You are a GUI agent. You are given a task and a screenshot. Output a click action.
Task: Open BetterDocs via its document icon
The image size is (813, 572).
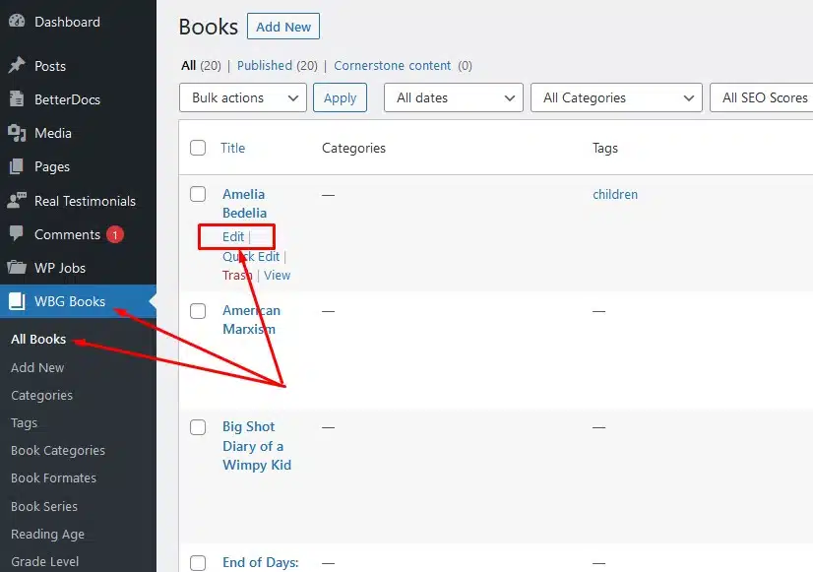coord(17,98)
